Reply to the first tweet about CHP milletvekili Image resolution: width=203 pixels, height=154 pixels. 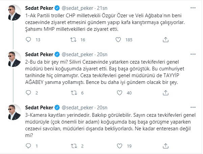(x=29, y=40)
